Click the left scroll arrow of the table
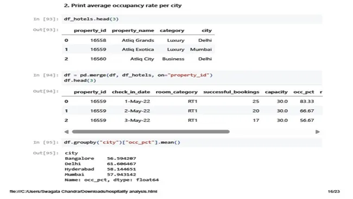The image size is (353, 199). 66,132
